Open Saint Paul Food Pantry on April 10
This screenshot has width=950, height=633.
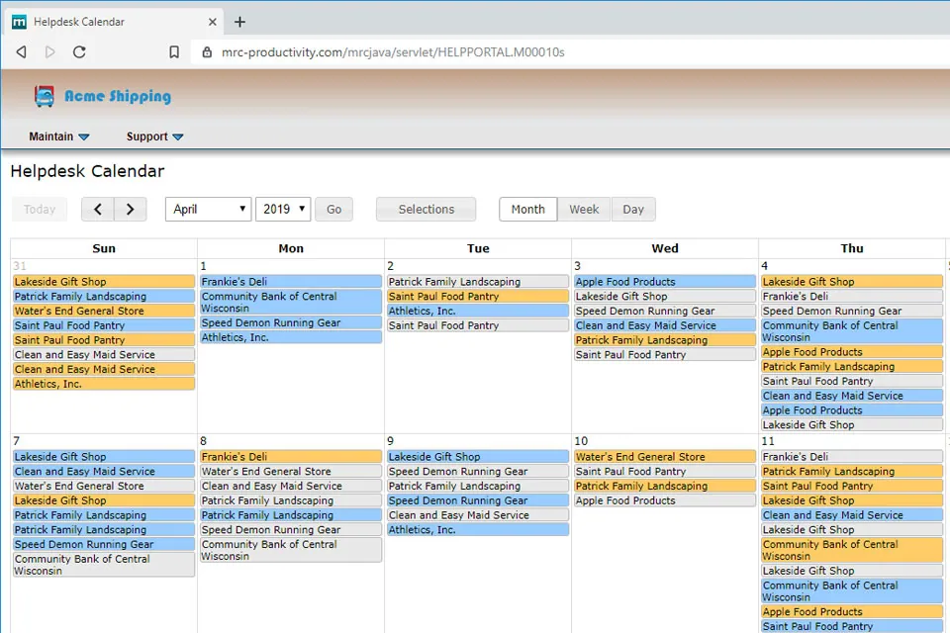tap(665, 471)
